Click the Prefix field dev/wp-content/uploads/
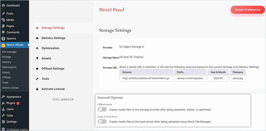The width and height of the screenshot is (266, 131). [x=190, y=78]
